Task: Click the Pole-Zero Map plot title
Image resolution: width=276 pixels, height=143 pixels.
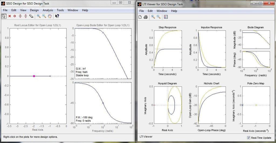Action: (256, 83)
